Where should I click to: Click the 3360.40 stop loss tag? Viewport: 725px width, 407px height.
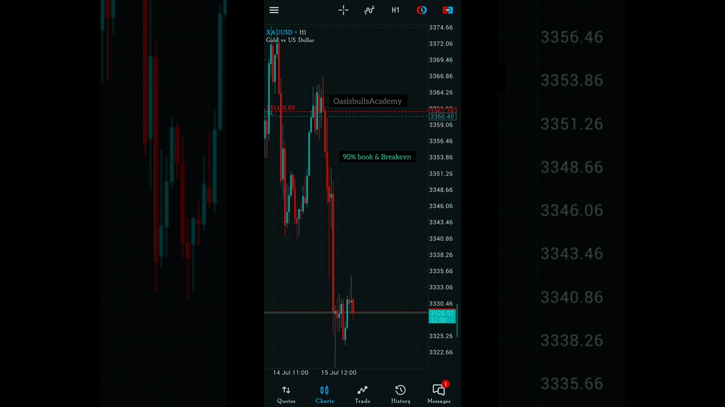tap(442, 117)
